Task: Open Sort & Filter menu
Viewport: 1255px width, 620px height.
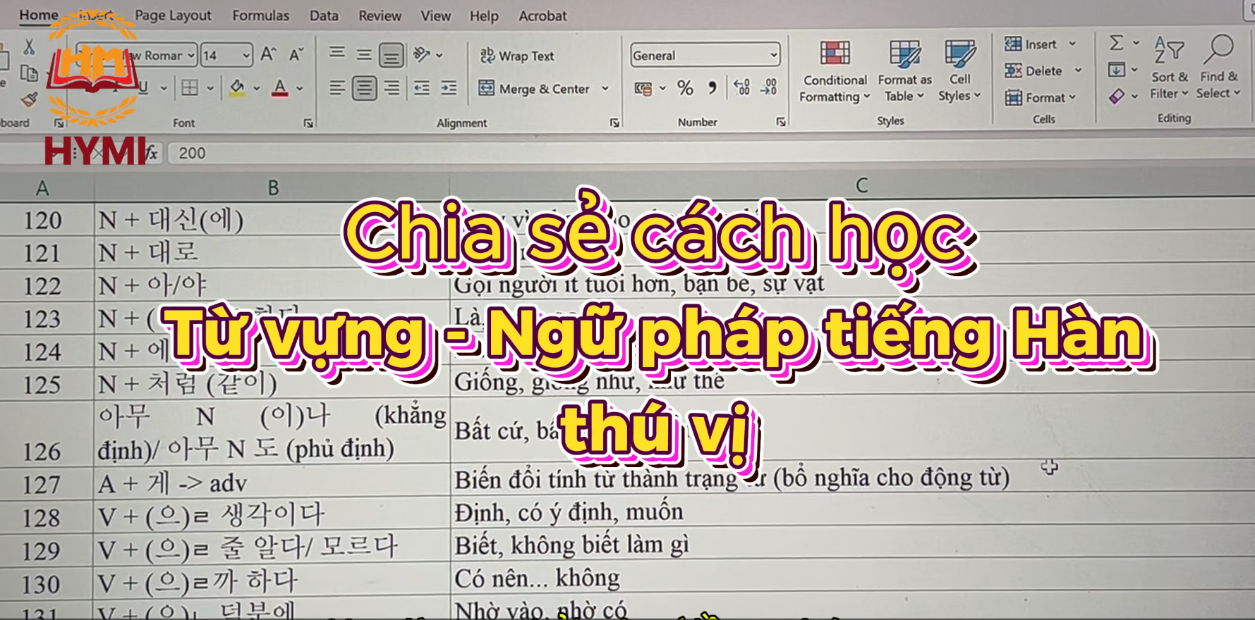Action: point(1169,68)
